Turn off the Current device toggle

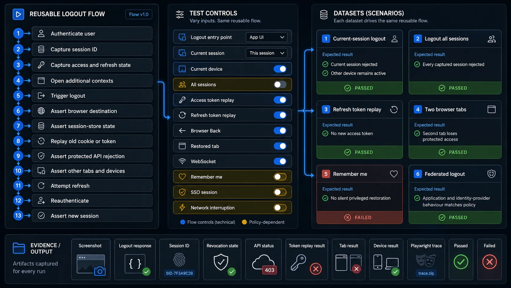[280, 69]
